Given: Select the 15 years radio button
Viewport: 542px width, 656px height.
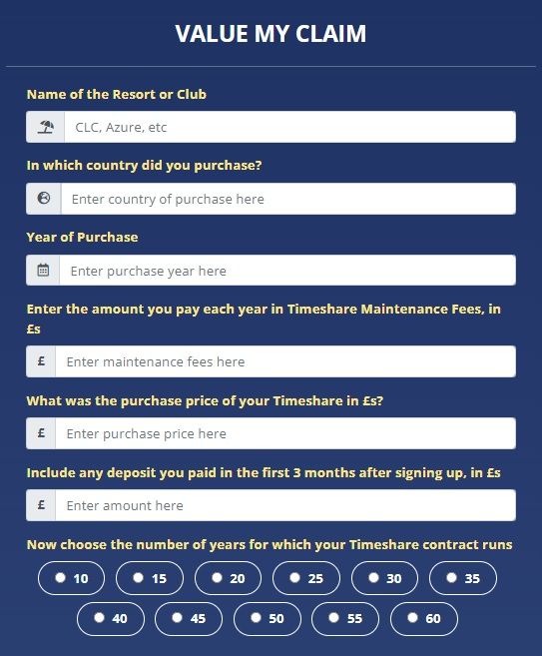Looking at the screenshot, I should 150,578.
